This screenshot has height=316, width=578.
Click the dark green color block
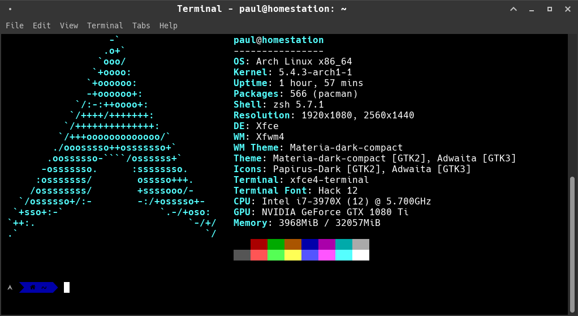[276, 245]
